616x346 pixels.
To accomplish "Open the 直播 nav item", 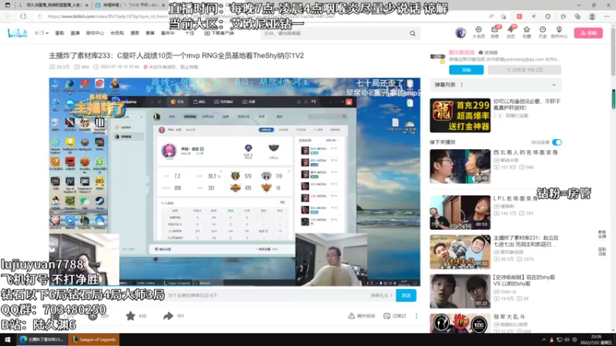I will tap(75, 33).
